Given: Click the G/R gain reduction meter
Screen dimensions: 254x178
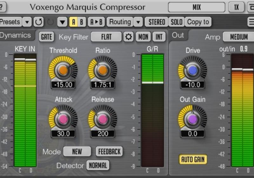Looking at the screenshot, I should pos(153,110).
